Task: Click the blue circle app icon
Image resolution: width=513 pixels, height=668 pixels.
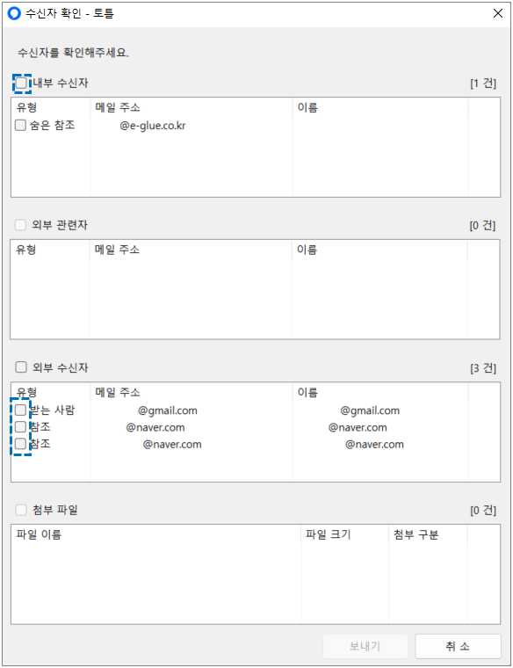Action: tap(14, 14)
